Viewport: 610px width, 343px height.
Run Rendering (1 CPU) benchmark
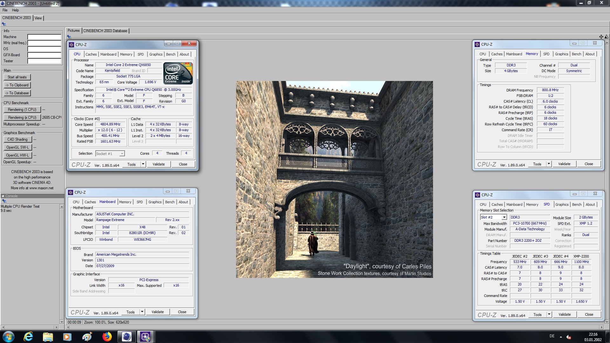click(x=22, y=110)
